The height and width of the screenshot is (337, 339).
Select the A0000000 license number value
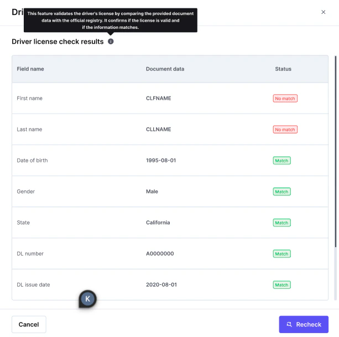tap(160, 253)
